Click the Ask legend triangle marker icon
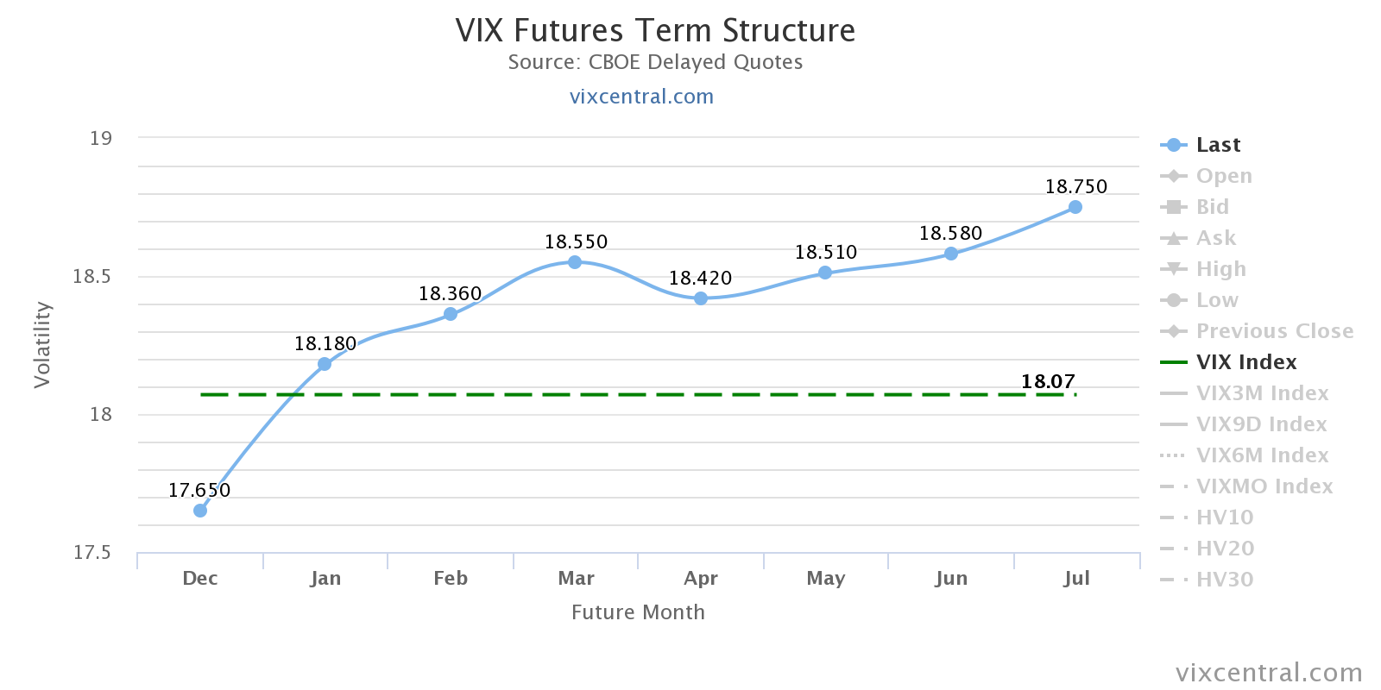Image resolution: width=1381 pixels, height=690 pixels. point(1173,238)
